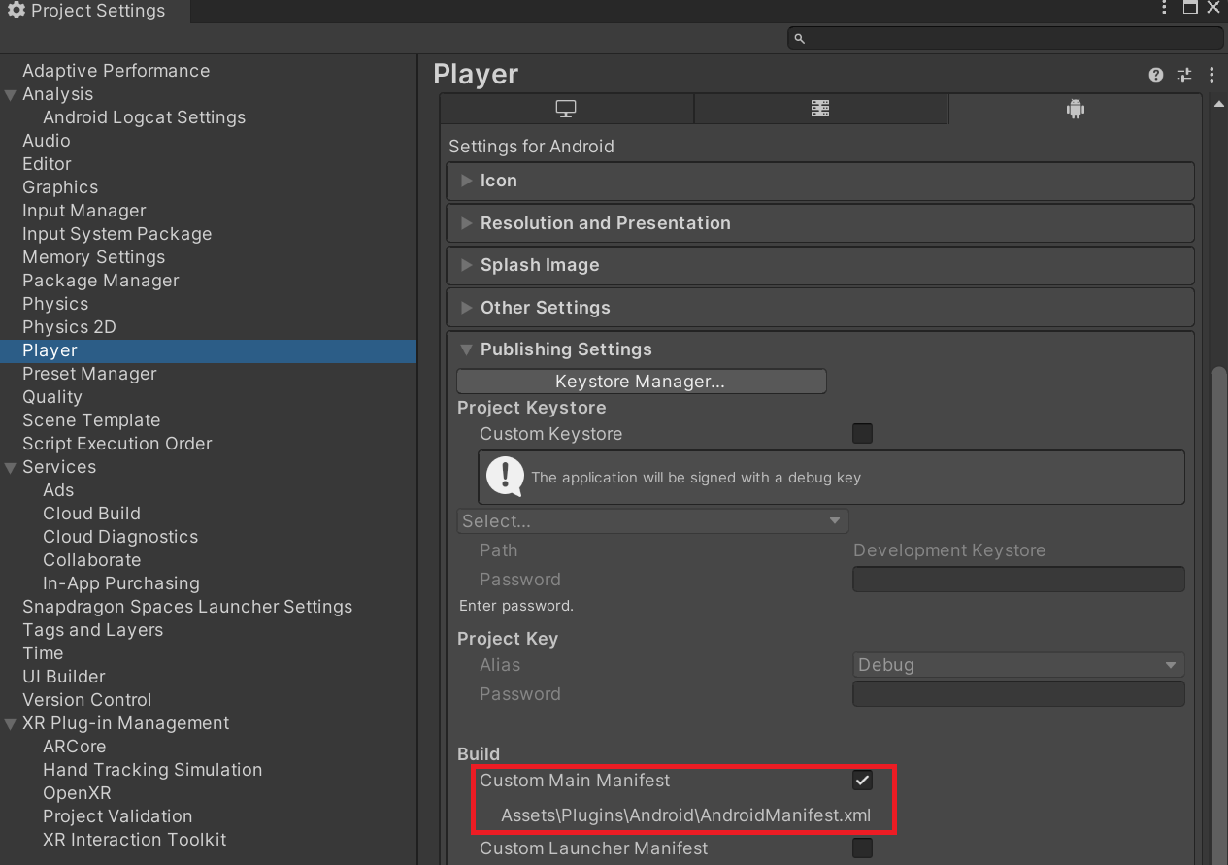Image resolution: width=1228 pixels, height=865 pixels.
Task: Open the keystore Select dropdown
Action: [x=652, y=521]
